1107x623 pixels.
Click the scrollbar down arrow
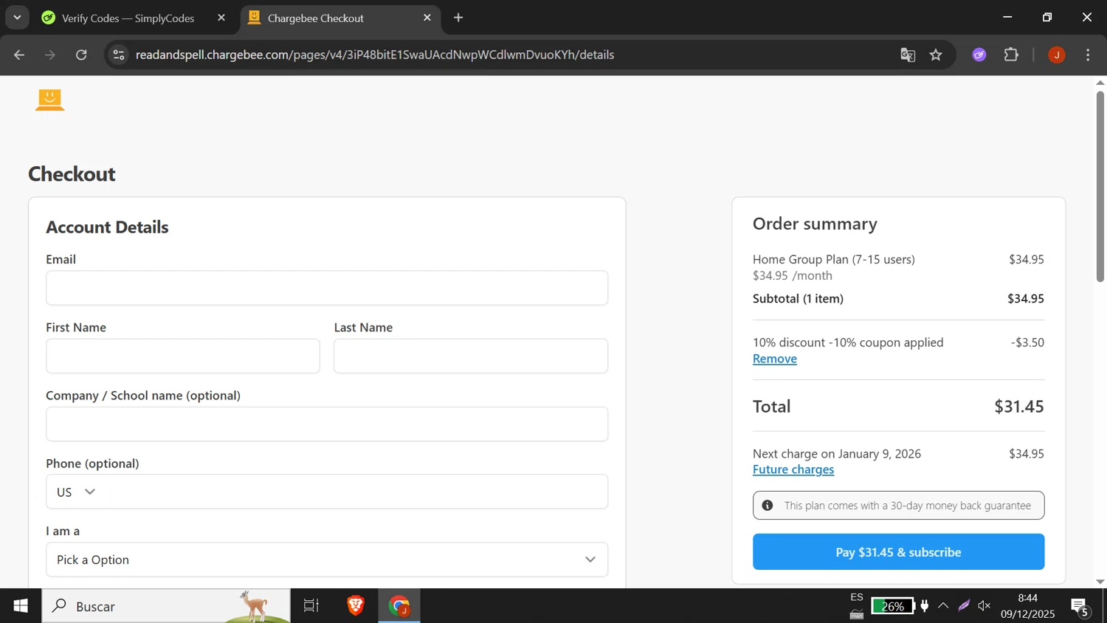pos(1100,582)
